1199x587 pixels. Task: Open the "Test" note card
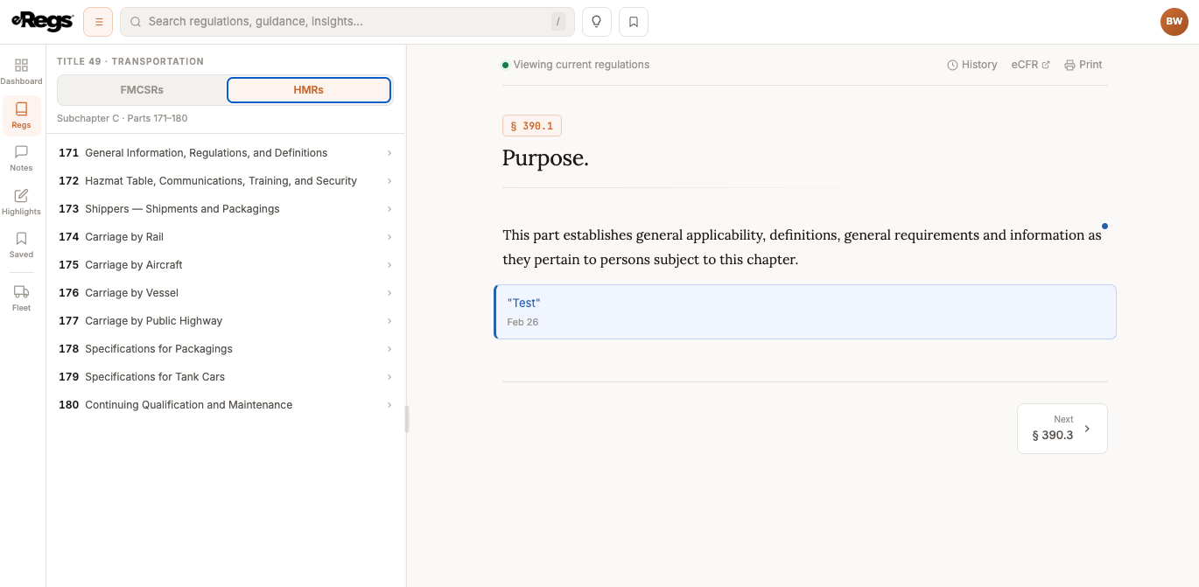click(x=805, y=311)
